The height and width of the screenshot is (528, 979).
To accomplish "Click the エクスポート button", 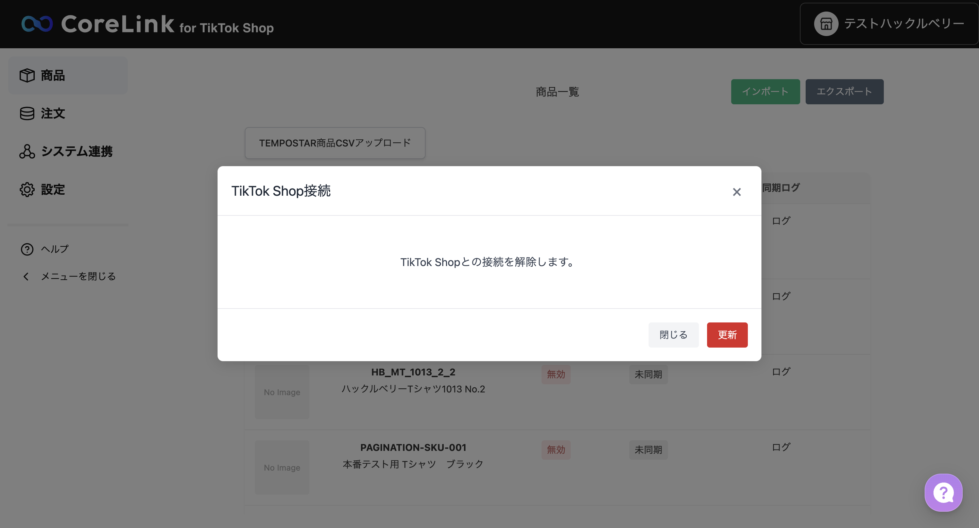I will [844, 91].
